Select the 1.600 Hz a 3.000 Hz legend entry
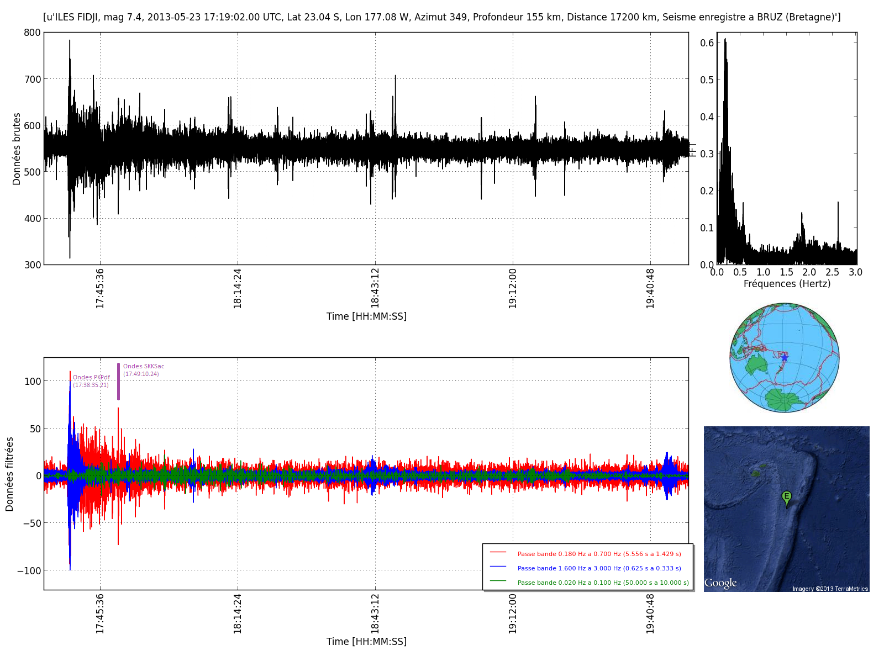This screenshot has height=656, width=884. 599,568
